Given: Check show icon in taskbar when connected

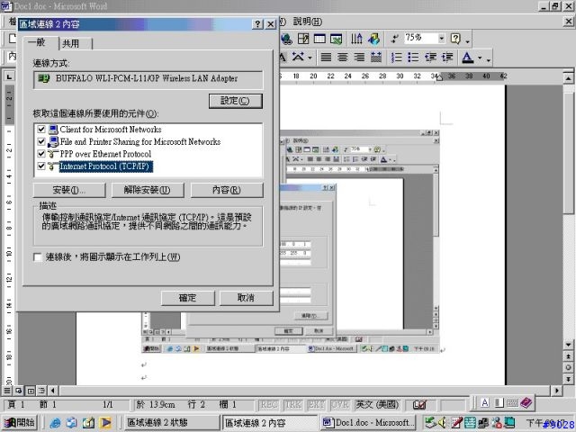Looking at the screenshot, I should click(x=38, y=257).
